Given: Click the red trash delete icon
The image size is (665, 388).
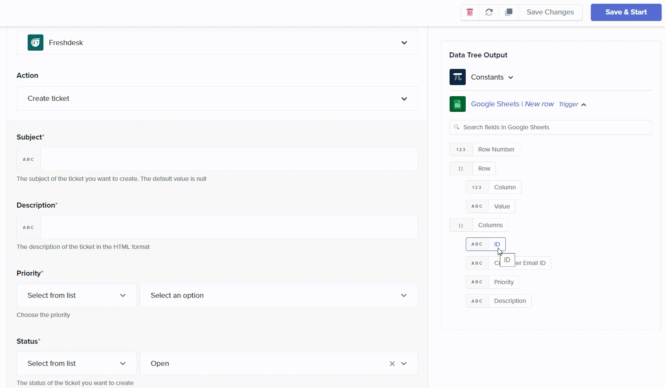Looking at the screenshot, I should [x=470, y=12].
